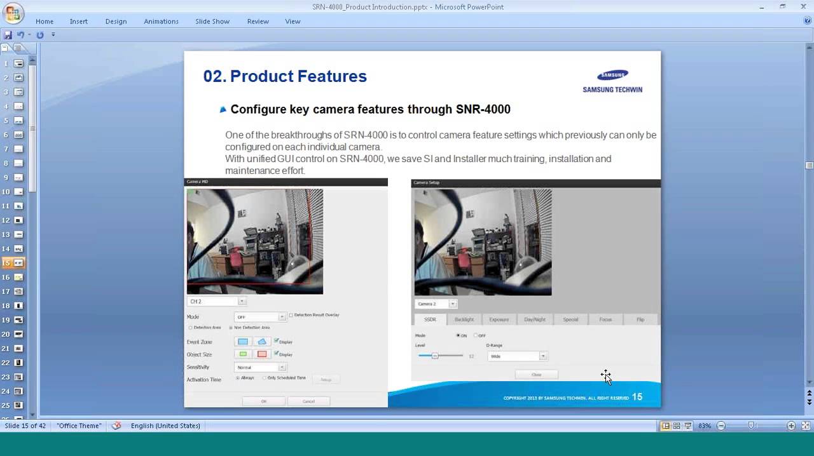Select slide 20 thumbnail
The width and height of the screenshot is (814, 456).
pyautogui.click(x=18, y=334)
